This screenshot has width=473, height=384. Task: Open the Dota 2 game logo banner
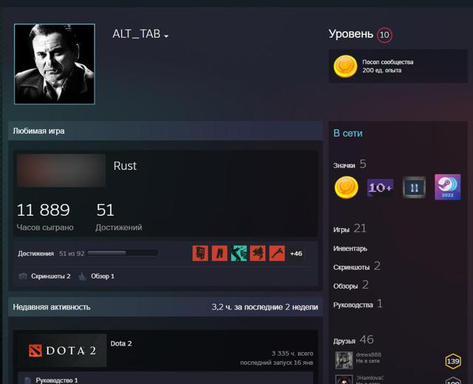[x=62, y=350]
